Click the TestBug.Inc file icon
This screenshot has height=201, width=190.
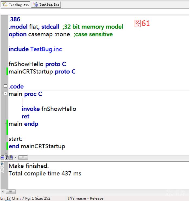[35, 5]
